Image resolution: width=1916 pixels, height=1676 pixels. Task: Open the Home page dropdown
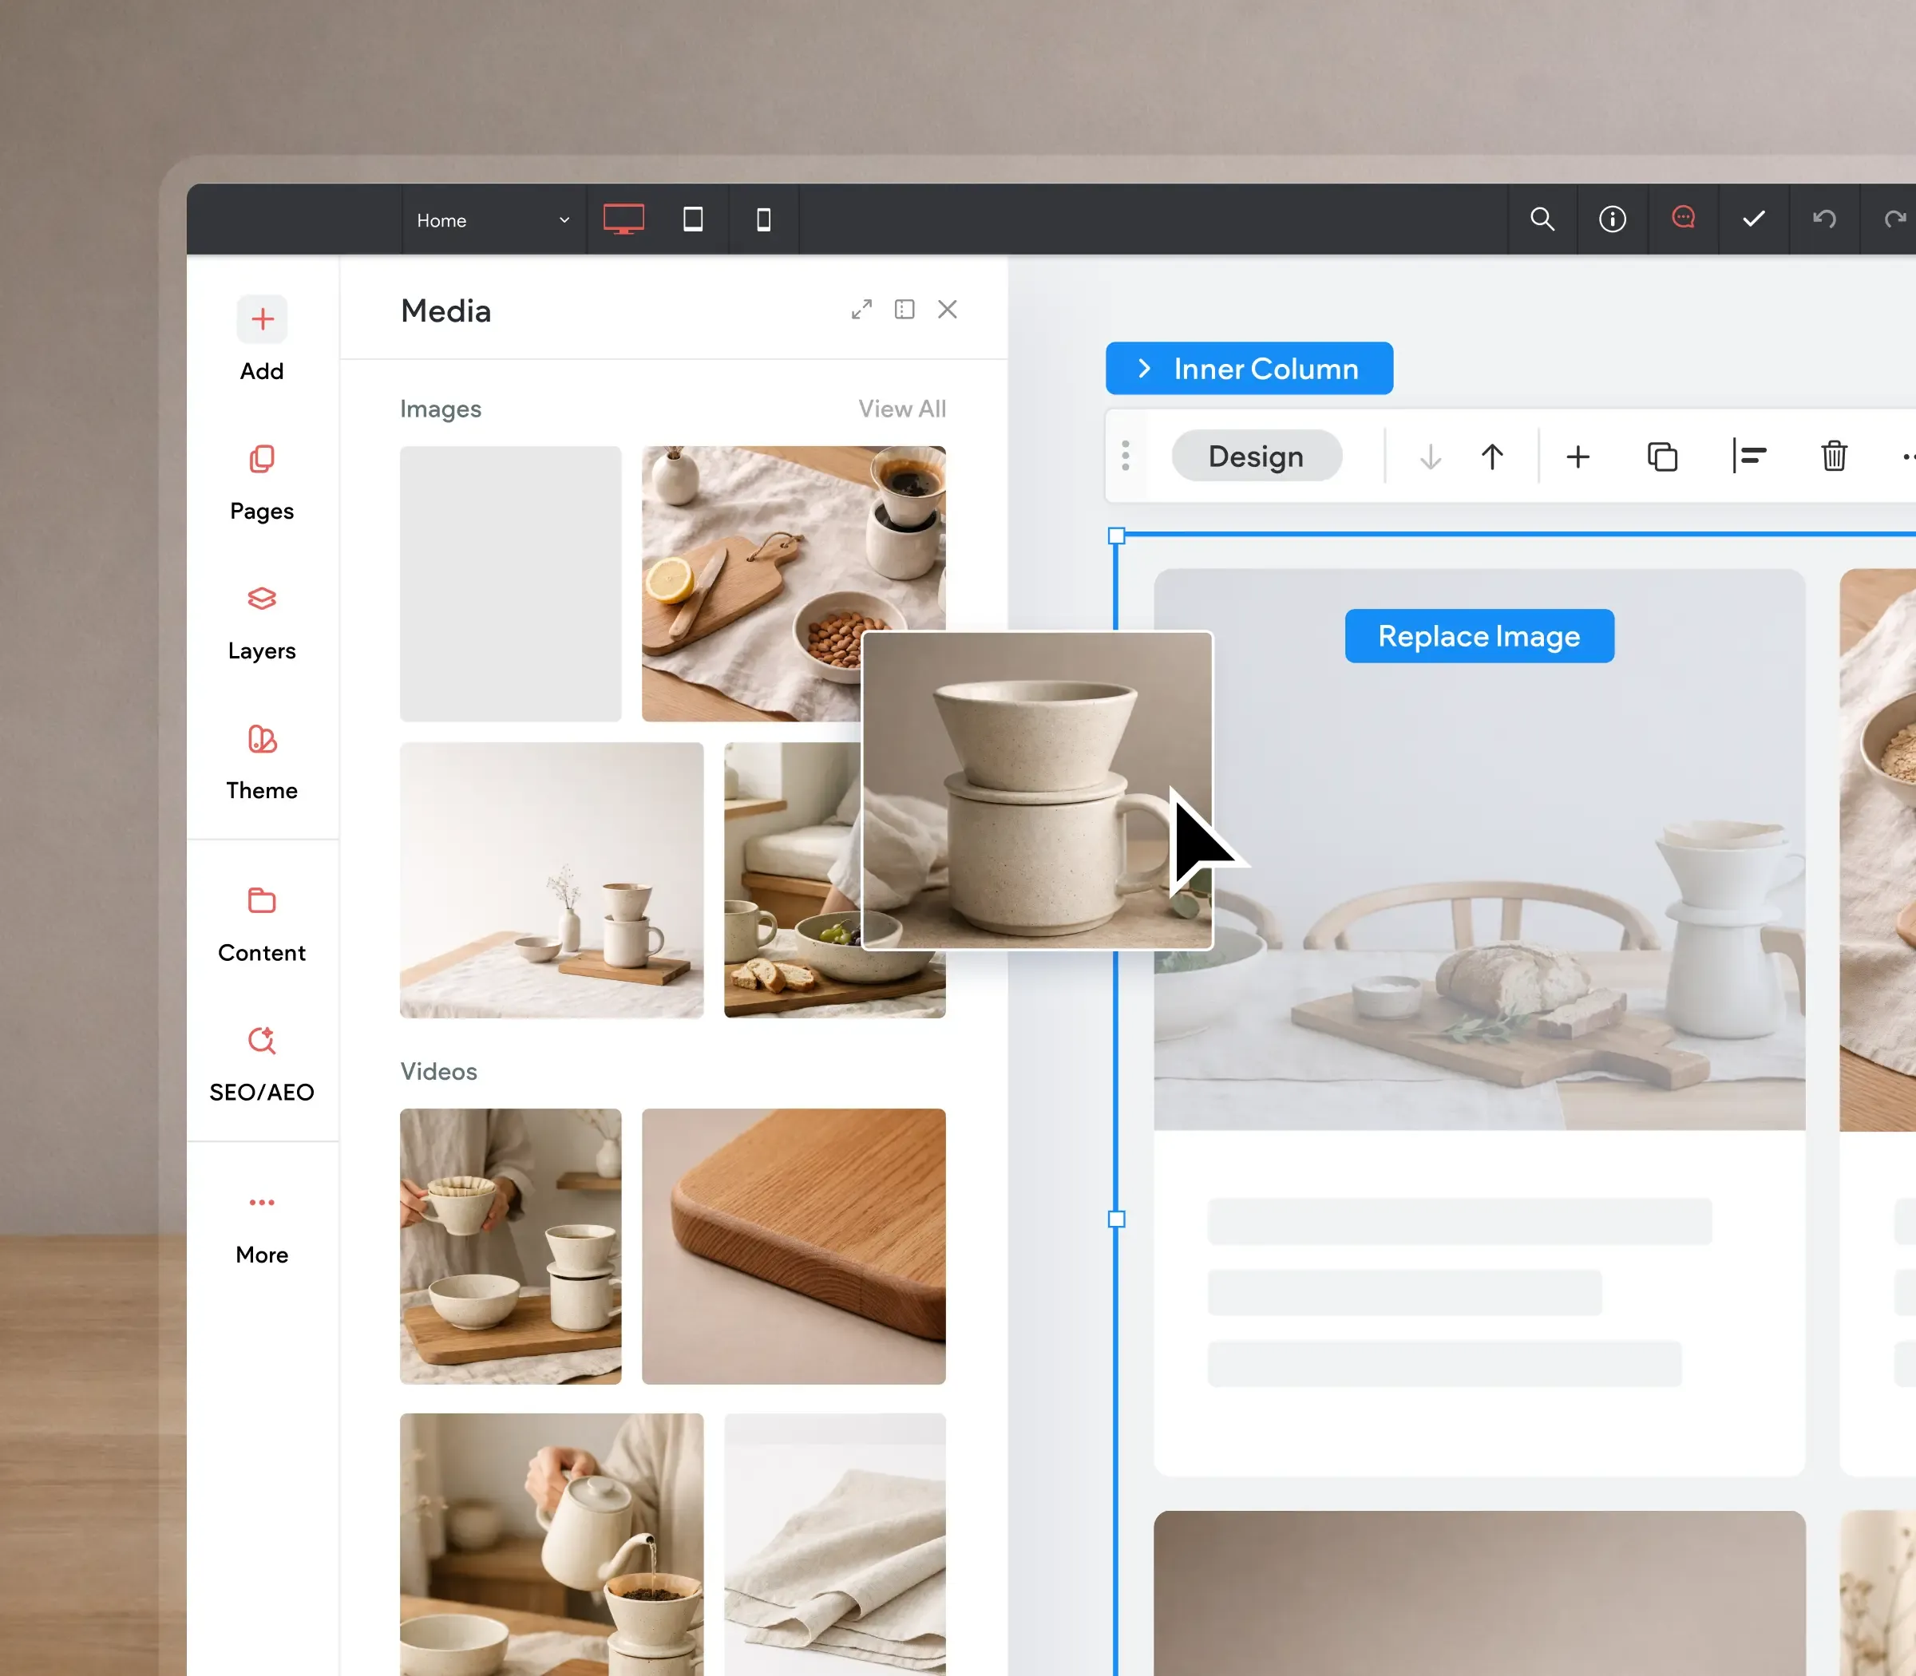coord(494,219)
